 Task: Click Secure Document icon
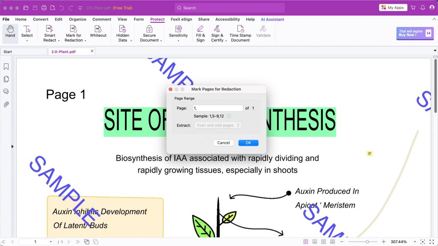pos(149,29)
